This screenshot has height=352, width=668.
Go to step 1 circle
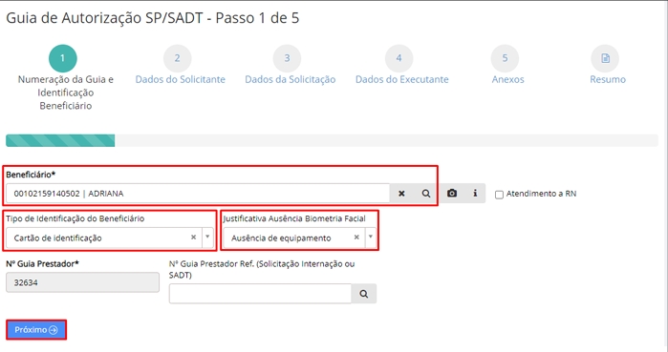(x=63, y=58)
